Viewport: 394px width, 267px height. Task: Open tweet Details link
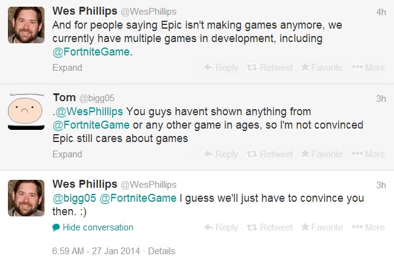(x=161, y=251)
